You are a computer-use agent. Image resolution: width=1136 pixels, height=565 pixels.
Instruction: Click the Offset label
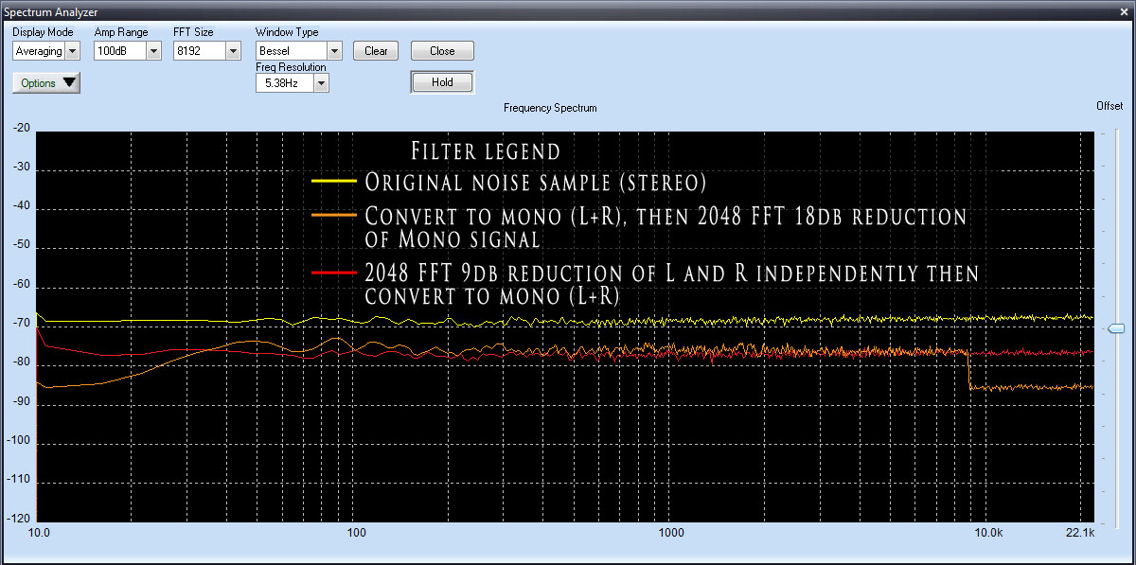pyautogui.click(x=1109, y=105)
